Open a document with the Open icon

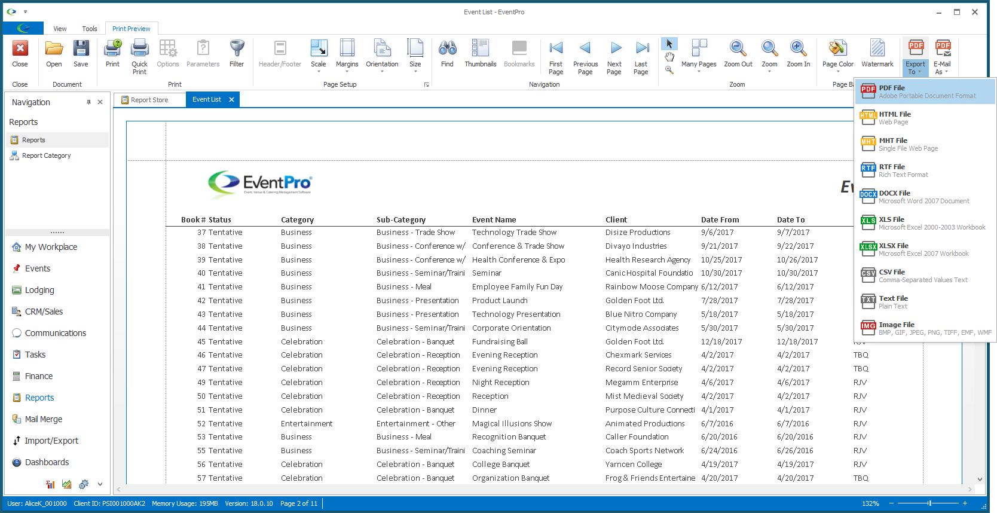pyautogui.click(x=54, y=49)
